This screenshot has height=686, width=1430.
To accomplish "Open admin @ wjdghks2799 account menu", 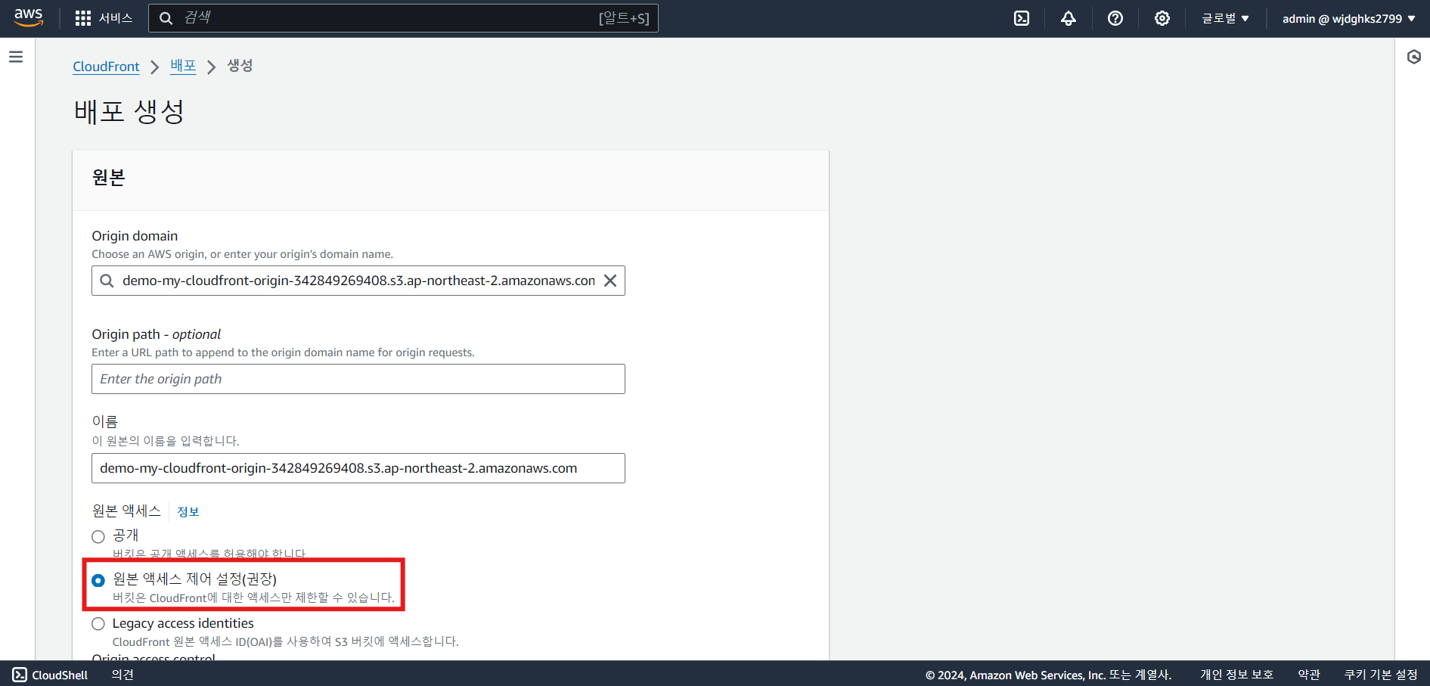I will (x=1348, y=18).
